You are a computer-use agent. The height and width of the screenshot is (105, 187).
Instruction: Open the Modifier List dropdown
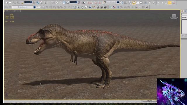click(184, 17)
